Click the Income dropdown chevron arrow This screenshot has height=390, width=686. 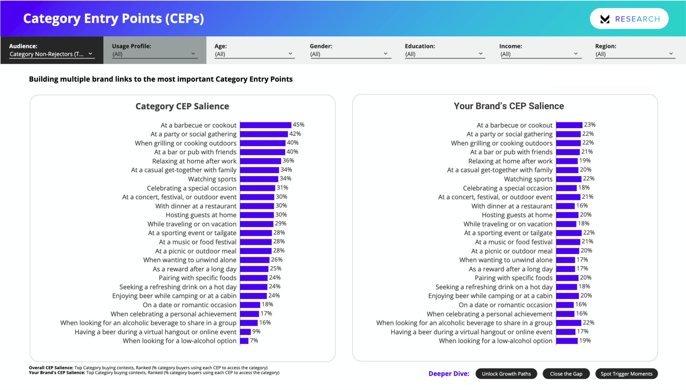click(576, 54)
